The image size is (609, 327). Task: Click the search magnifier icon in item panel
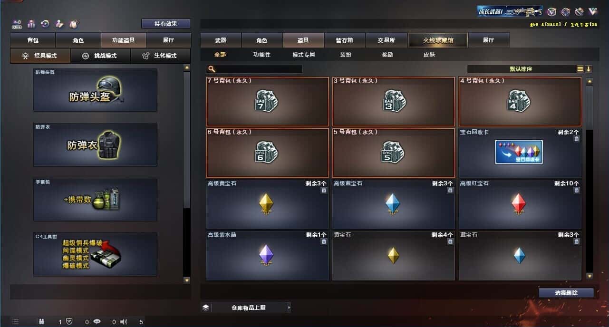click(x=212, y=69)
